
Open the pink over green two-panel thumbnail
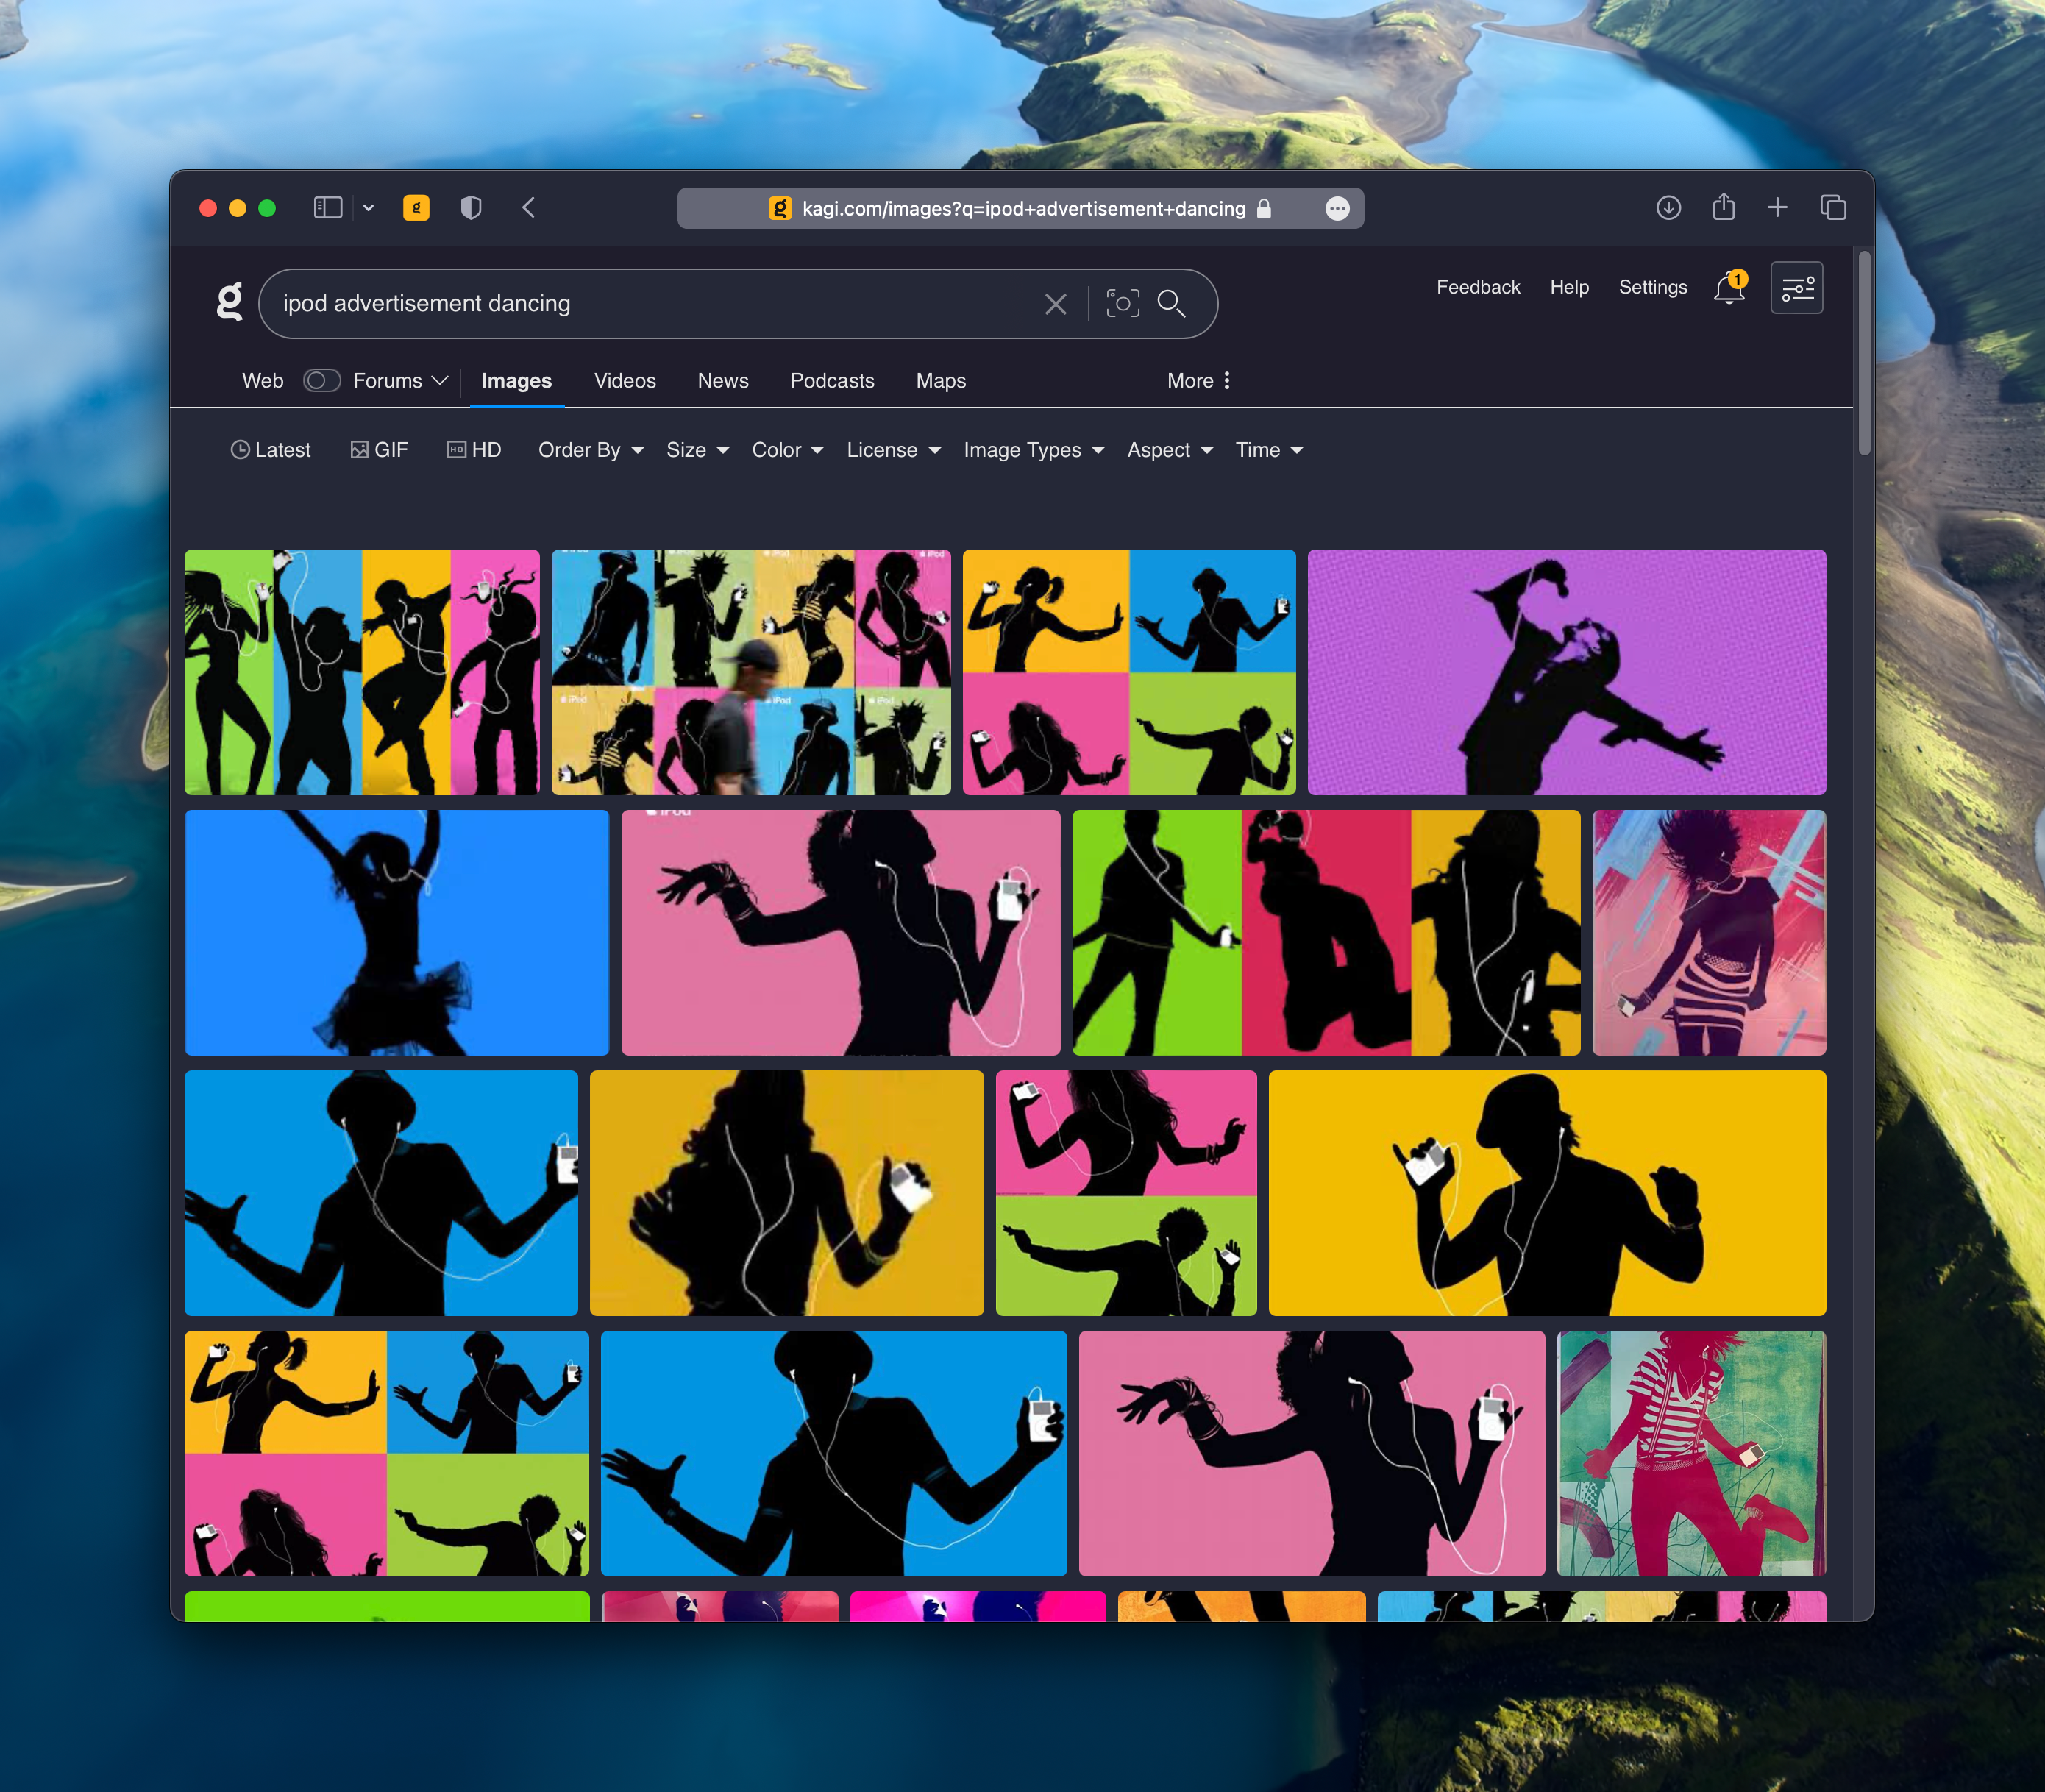1126,1192
